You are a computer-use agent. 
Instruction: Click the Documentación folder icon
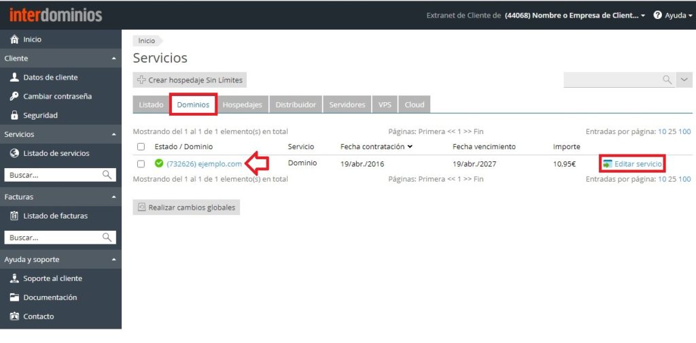tap(14, 297)
